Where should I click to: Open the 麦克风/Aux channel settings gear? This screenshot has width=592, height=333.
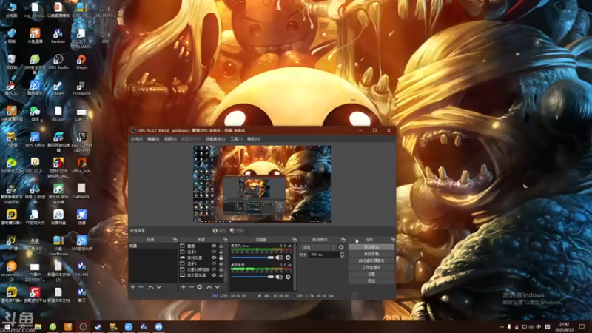point(288,258)
